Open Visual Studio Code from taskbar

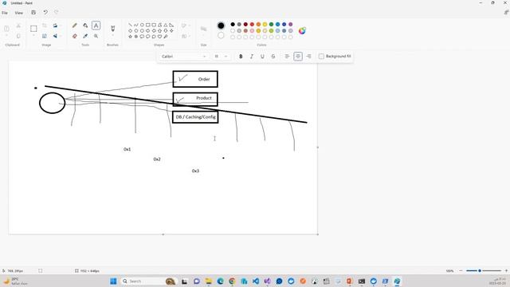point(256,281)
